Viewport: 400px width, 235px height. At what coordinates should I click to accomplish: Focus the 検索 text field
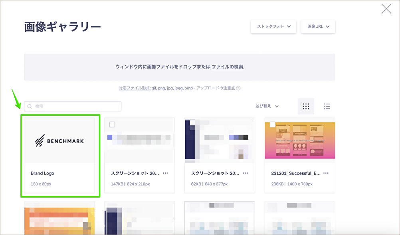pos(76,106)
